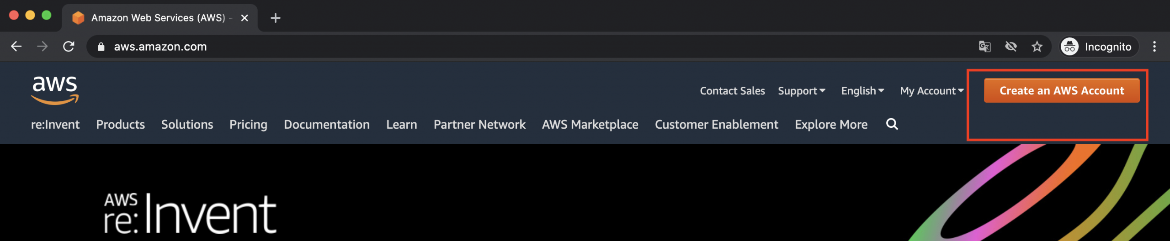The width and height of the screenshot is (1170, 241).
Task: Click the translate page icon
Action: tap(985, 47)
